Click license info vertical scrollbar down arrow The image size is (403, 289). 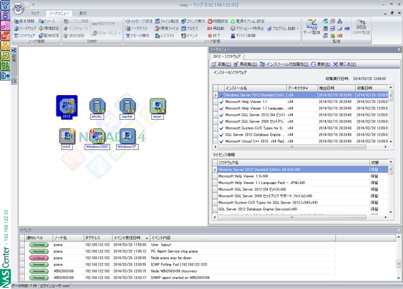coord(391,212)
